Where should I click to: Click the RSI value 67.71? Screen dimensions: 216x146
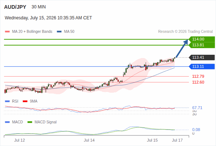pos(197,108)
